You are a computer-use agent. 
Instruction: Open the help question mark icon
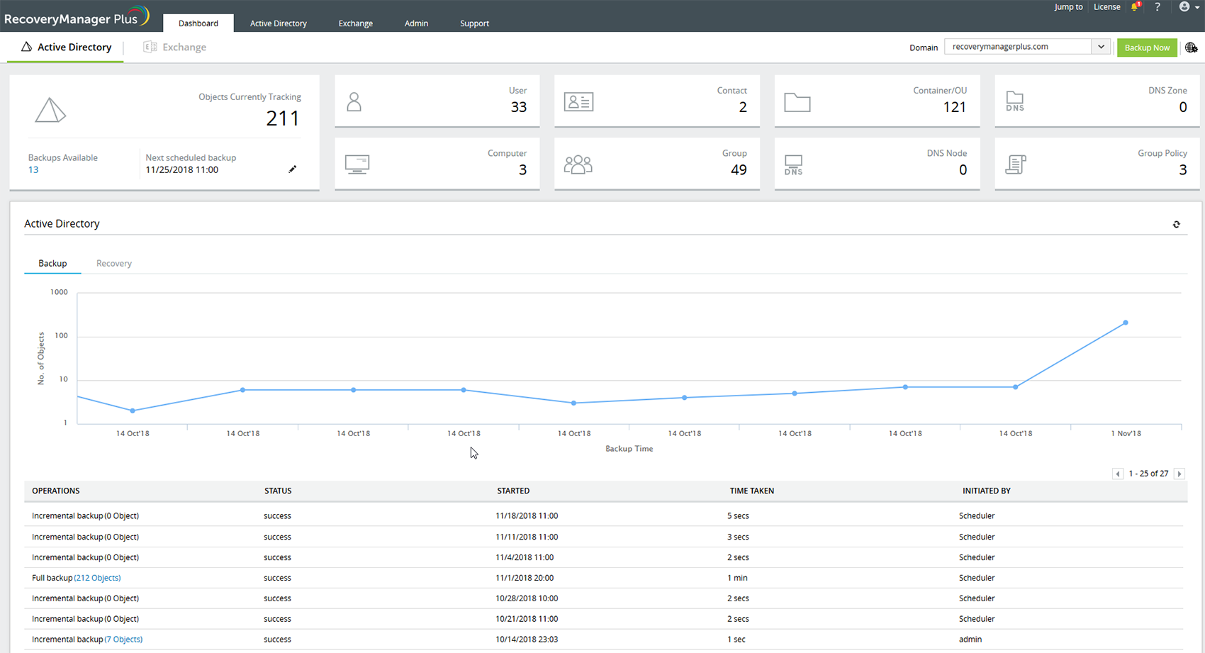[x=1158, y=7]
